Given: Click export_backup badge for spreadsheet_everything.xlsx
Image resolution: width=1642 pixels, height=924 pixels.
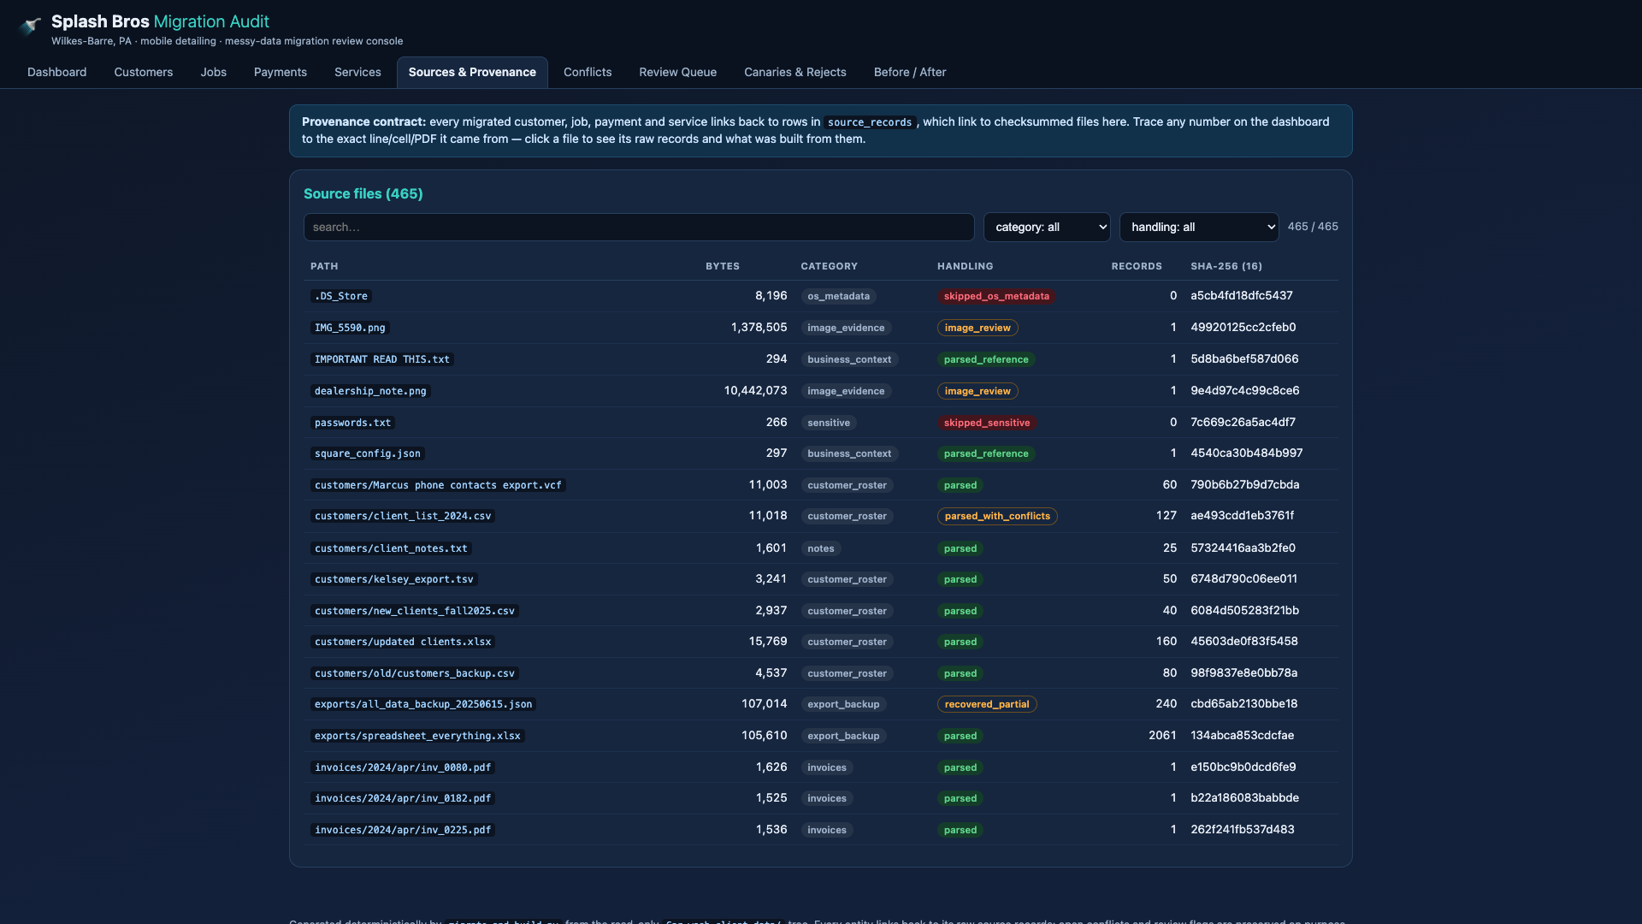Looking at the screenshot, I should [x=843, y=736].
